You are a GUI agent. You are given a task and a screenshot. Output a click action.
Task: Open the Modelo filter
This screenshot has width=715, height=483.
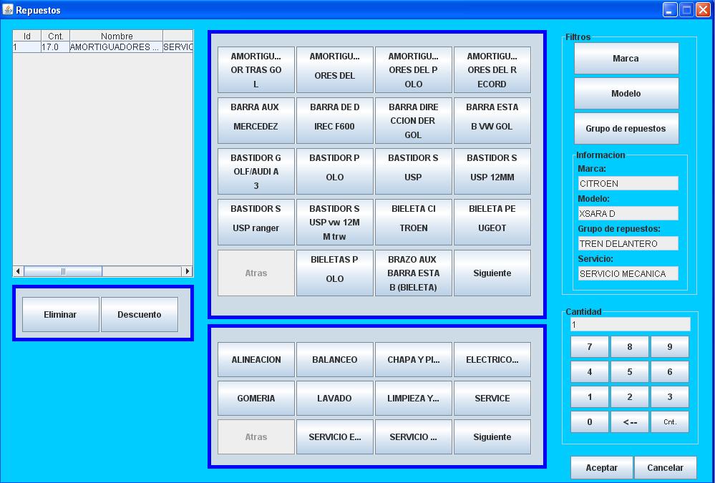tap(626, 94)
